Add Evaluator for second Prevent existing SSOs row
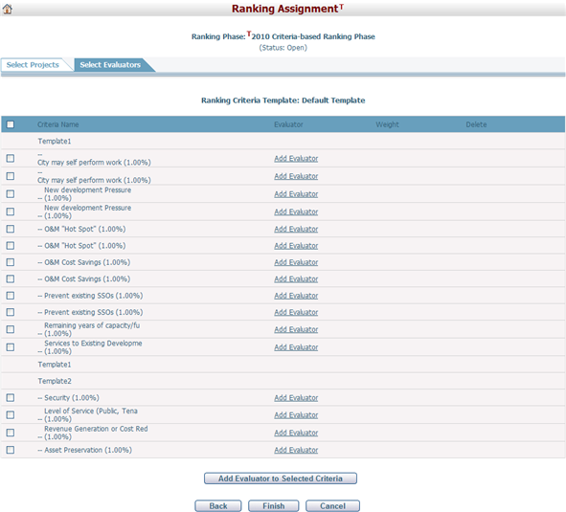Screen dimensions: 566x512 coord(296,312)
